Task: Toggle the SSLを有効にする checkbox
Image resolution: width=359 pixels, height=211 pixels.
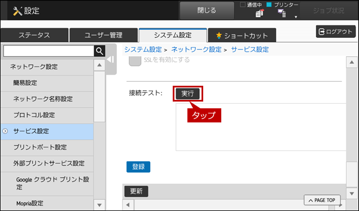Action: 135,60
